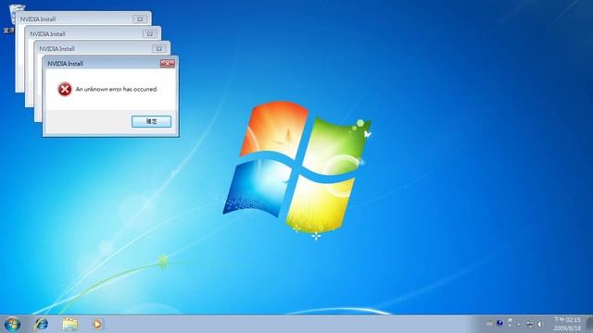Image resolution: width=593 pixels, height=333 pixels.
Task: Click the tray icon with the small pointer
Action: (x=510, y=323)
